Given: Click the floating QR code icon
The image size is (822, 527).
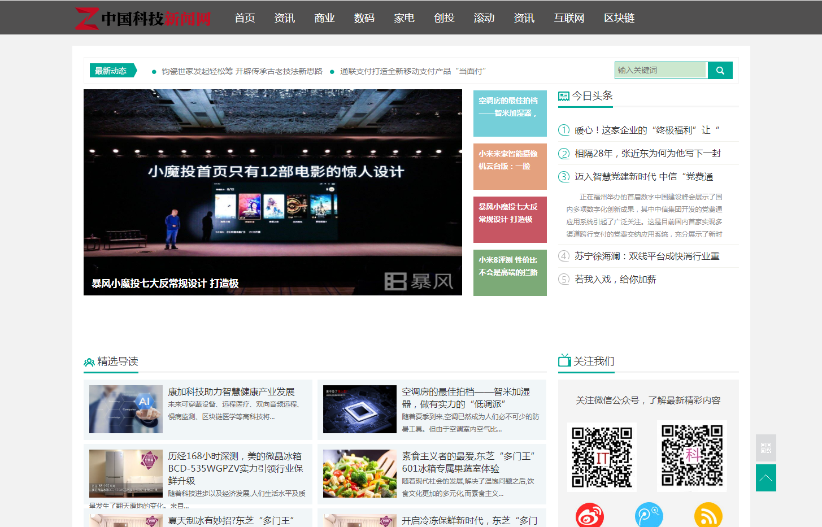Looking at the screenshot, I should 766,448.
